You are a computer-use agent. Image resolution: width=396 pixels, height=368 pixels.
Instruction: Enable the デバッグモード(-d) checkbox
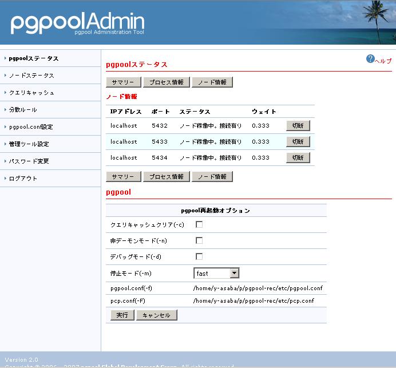[199, 256]
